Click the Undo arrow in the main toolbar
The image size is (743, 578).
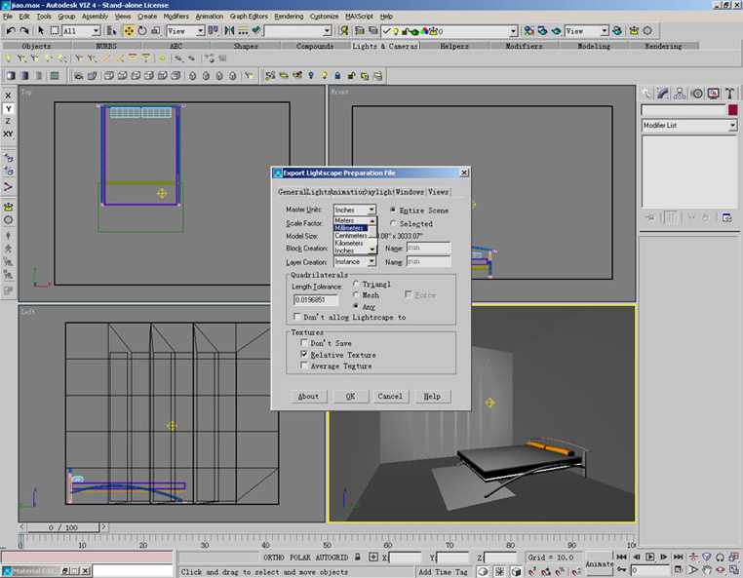[x=10, y=31]
